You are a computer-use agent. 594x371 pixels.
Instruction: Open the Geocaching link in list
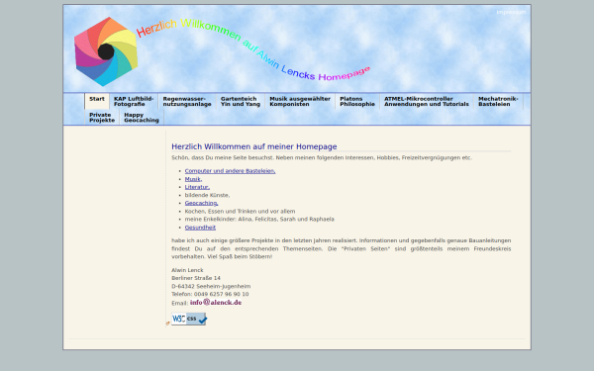point(201,203)
